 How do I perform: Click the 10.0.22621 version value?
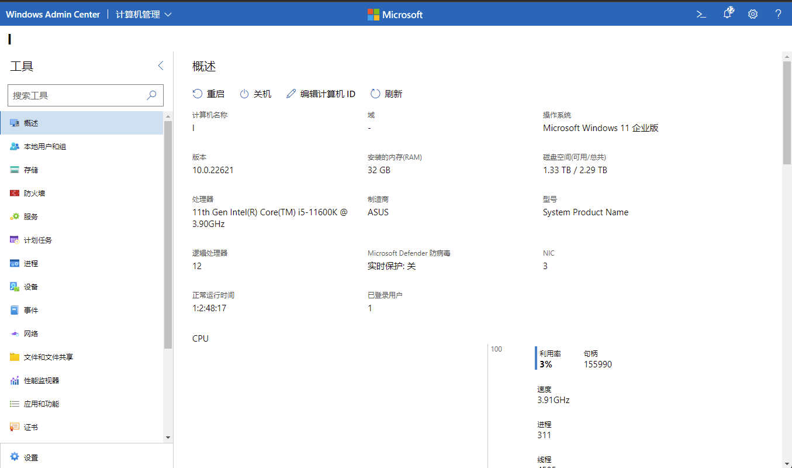(x=213, y=170)
